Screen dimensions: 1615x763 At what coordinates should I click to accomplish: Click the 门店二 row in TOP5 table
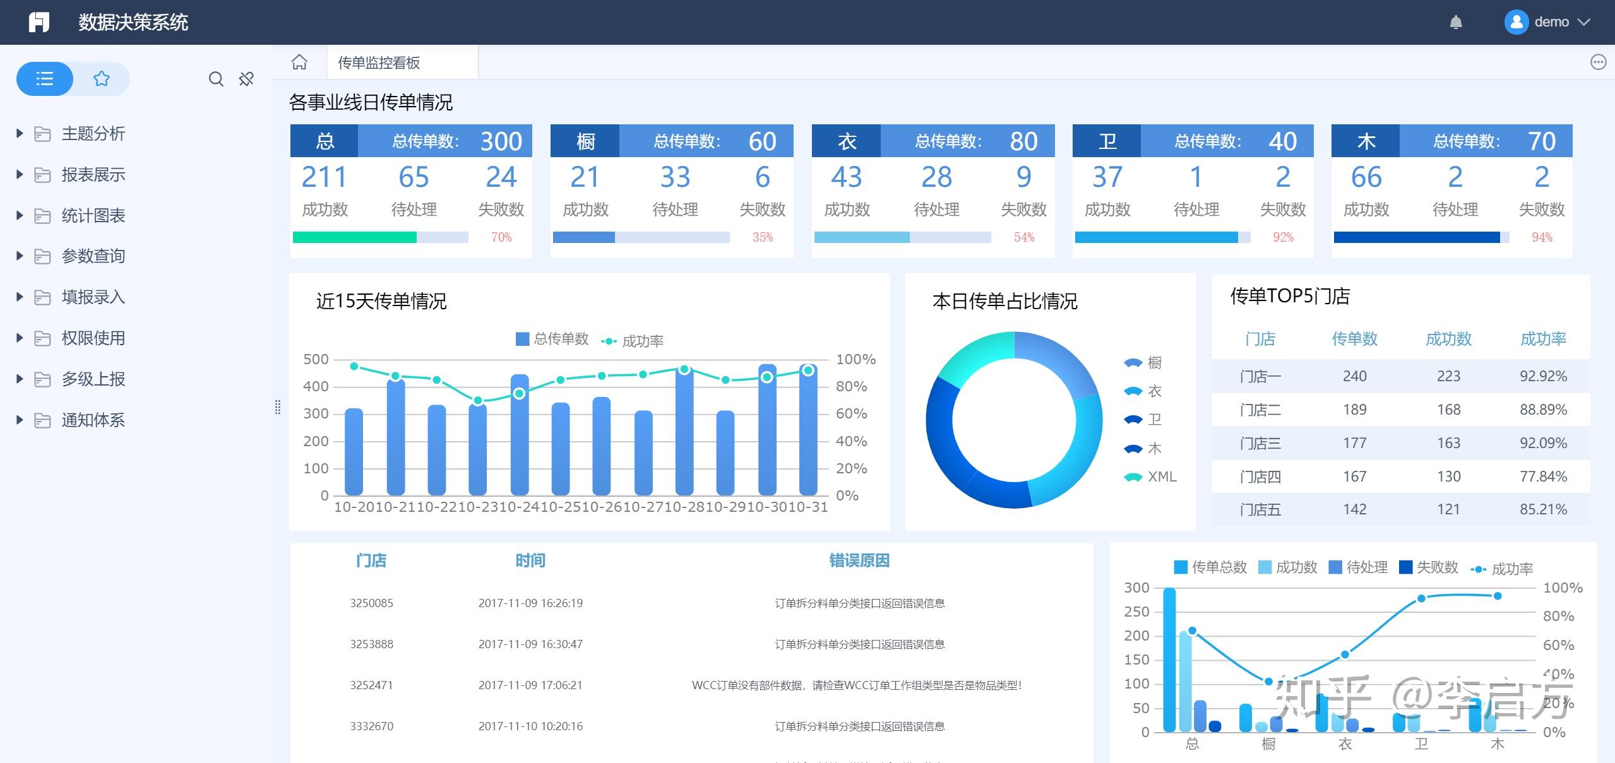pos(1401,410)
